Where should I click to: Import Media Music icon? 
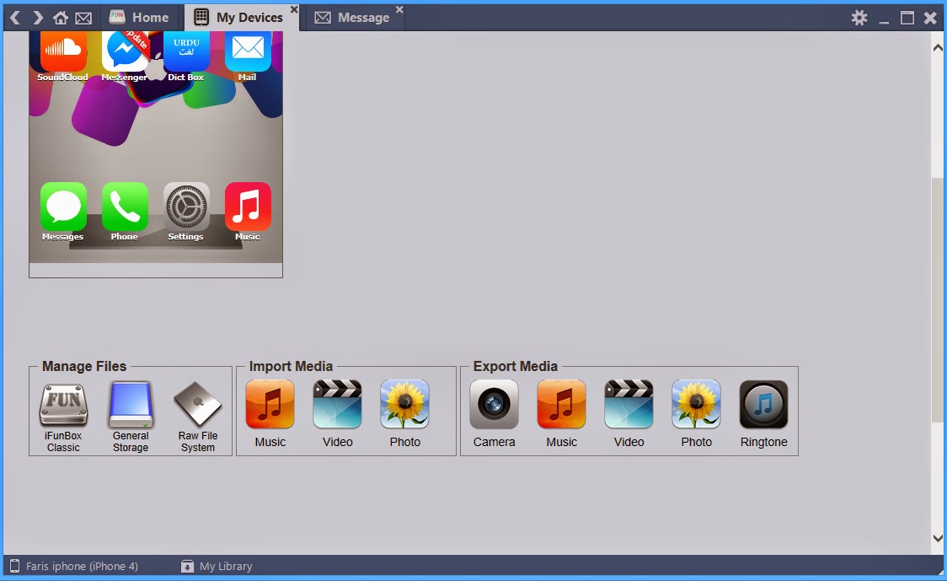(x=270, y=404)
